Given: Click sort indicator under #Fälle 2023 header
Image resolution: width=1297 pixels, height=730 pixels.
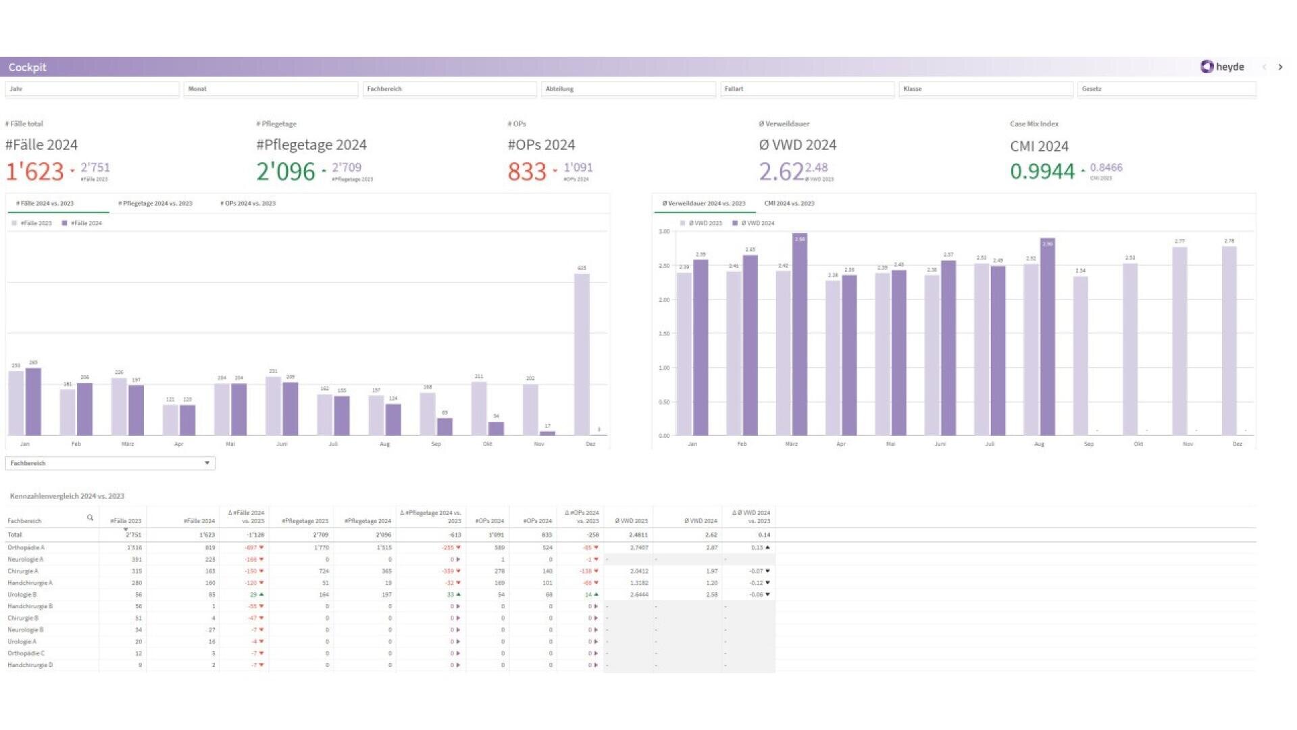Looking at the screenshot, I should coord(126,530).
